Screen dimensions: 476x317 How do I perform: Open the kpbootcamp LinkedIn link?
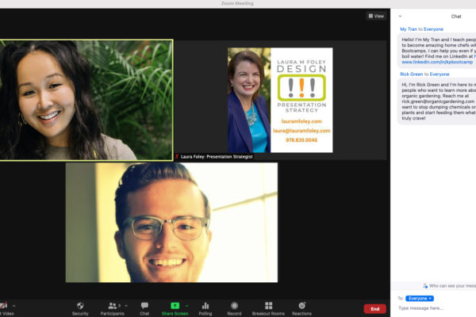pyautogui.click(x=437, y=62)
